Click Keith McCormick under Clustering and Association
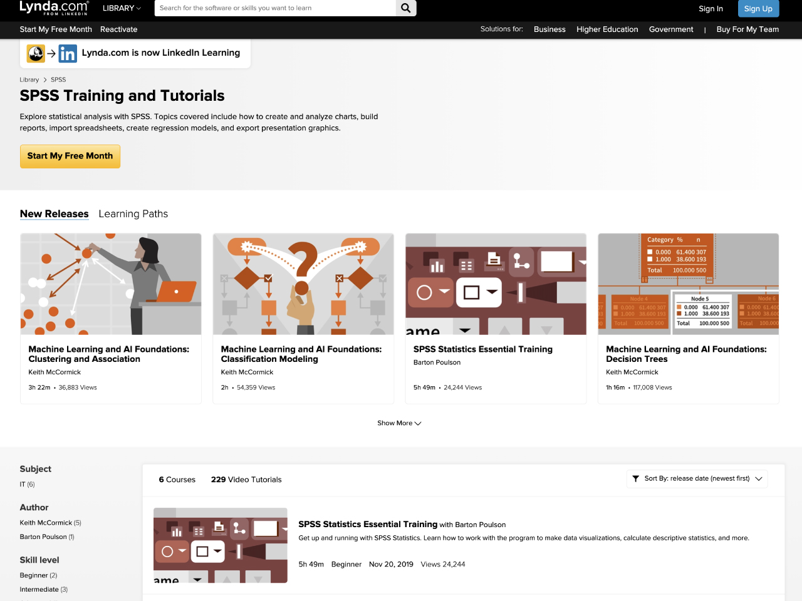The height and width of the screenshot is (601, 802). click(55, 372)
